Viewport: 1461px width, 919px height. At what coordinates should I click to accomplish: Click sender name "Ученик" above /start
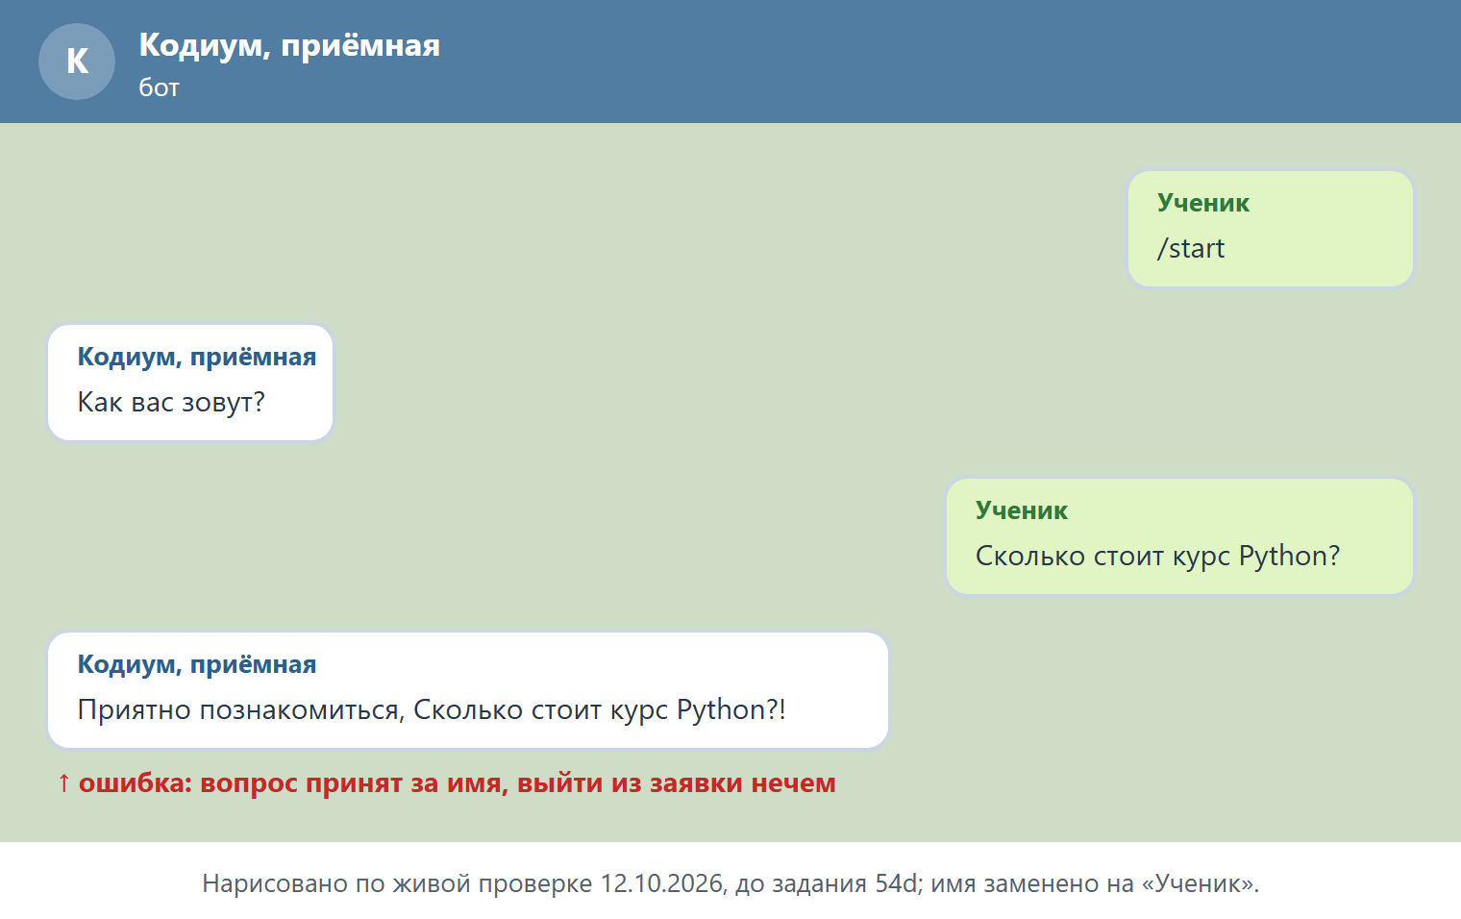1203,203
